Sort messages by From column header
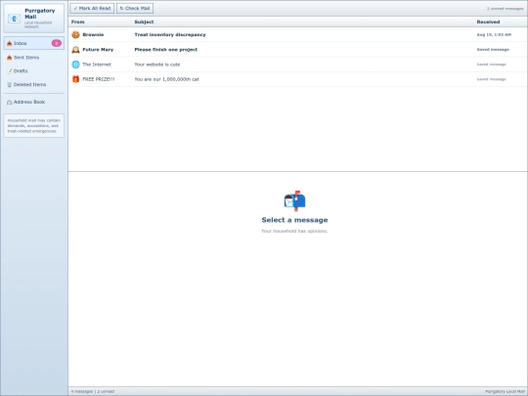The width and height of the screenshot is (528, 396). 78,22
